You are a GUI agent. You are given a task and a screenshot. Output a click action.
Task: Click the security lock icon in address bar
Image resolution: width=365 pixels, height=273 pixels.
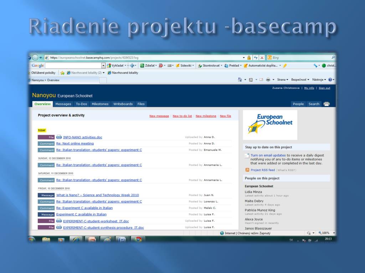pos(249,58)
